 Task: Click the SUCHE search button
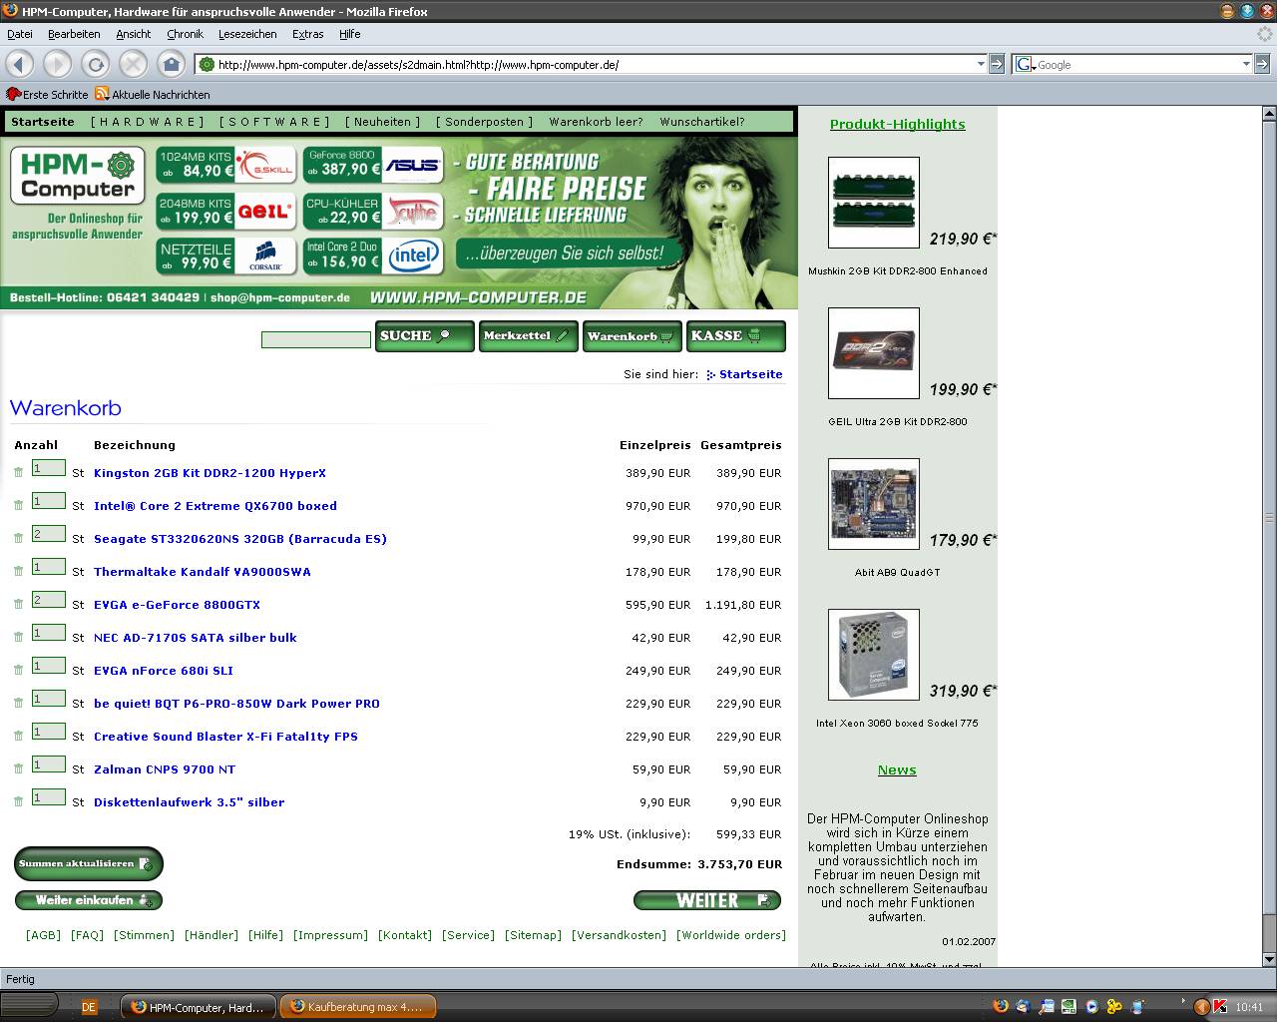[424, 336]
